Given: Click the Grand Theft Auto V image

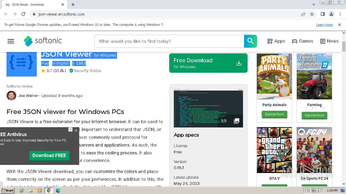Looking at the screenshot, I should click(x=274, y=150).
